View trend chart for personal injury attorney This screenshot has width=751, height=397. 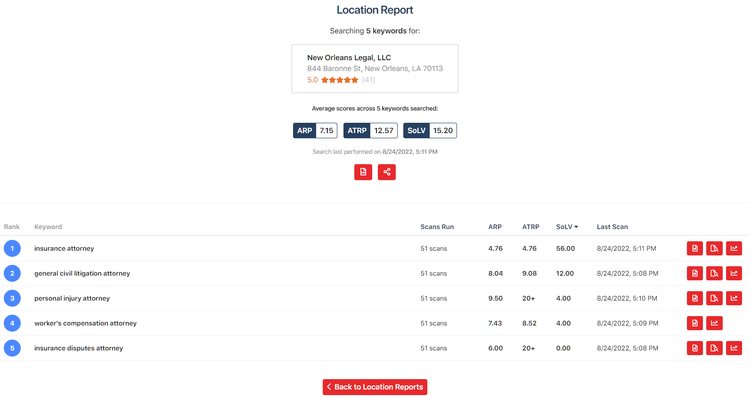(x=734, y=298)
